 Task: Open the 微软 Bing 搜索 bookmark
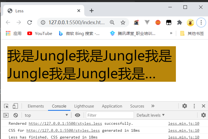tap(79, 33)
